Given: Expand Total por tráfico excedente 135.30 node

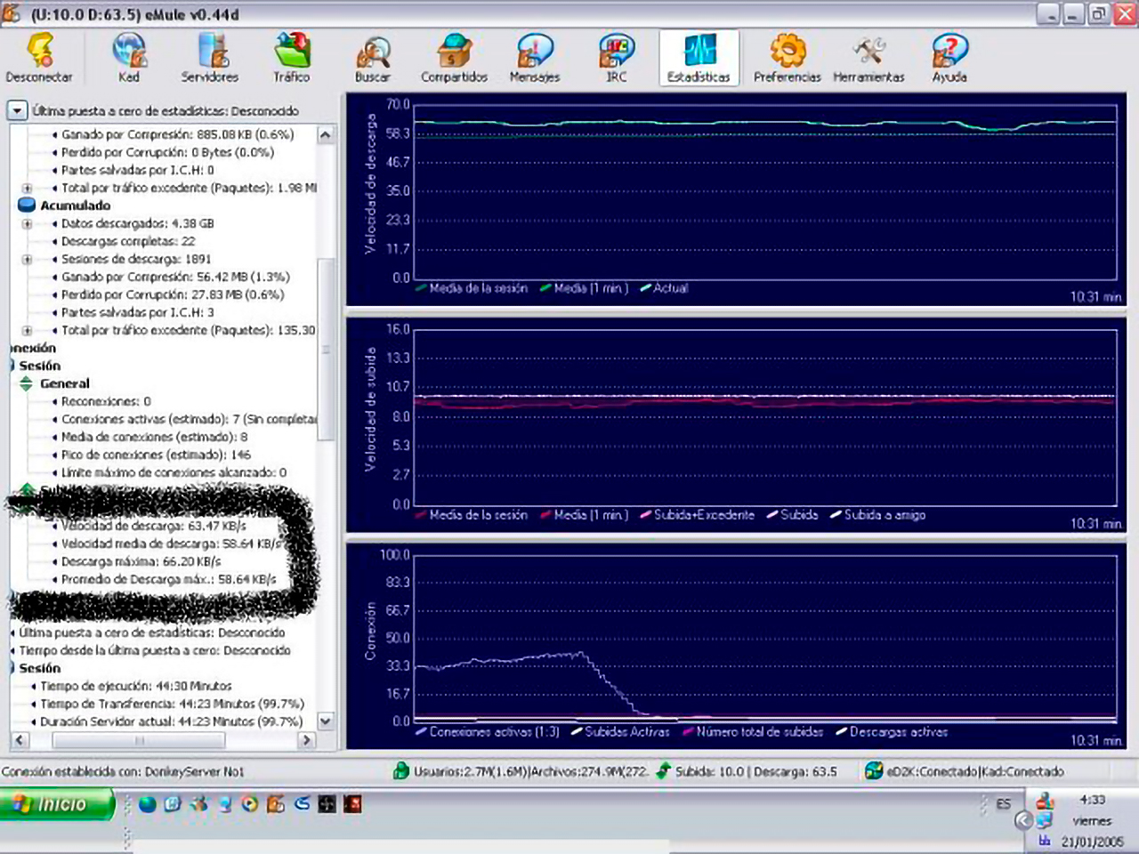Looking at the screenshot, I should point(27,330).
